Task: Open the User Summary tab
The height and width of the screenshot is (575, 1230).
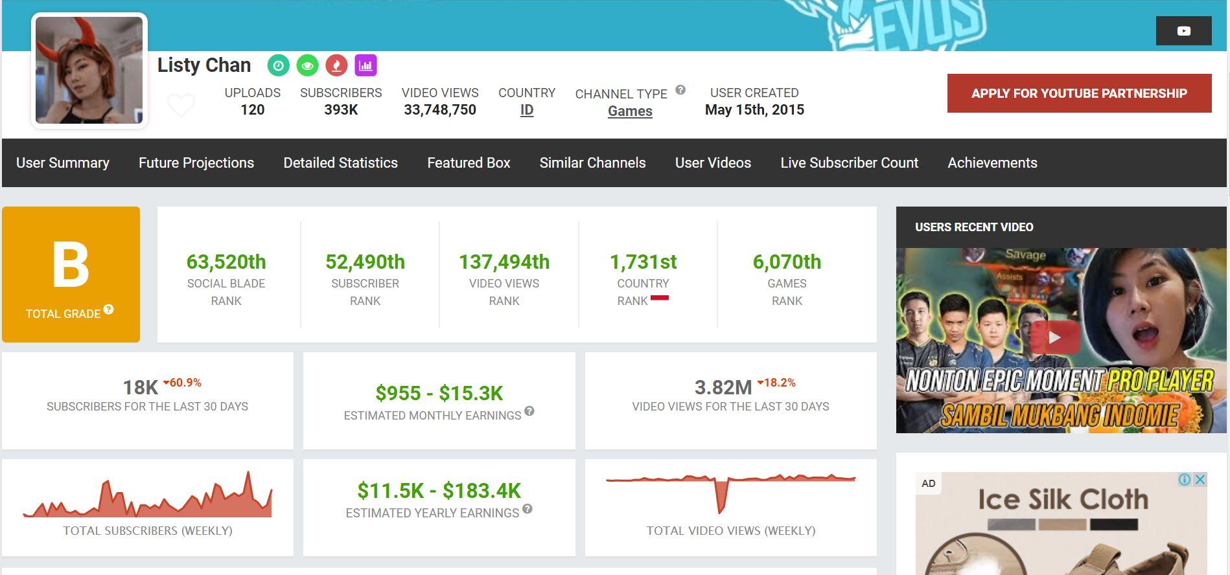Action: point(63,163)
